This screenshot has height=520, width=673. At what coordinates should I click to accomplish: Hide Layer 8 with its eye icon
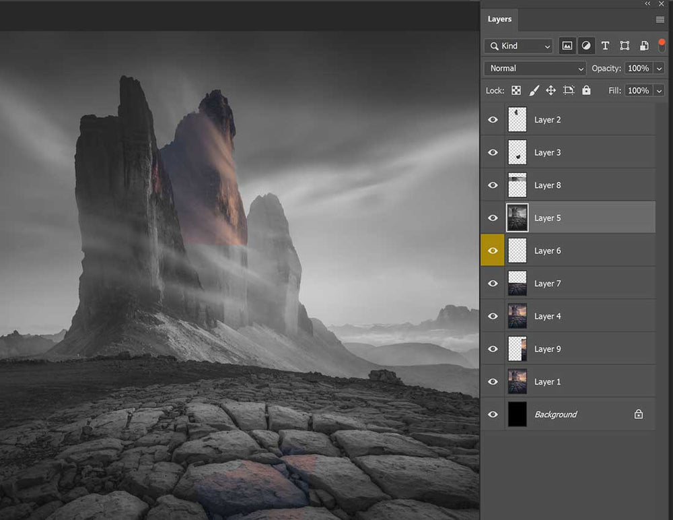tap(493, 185)
